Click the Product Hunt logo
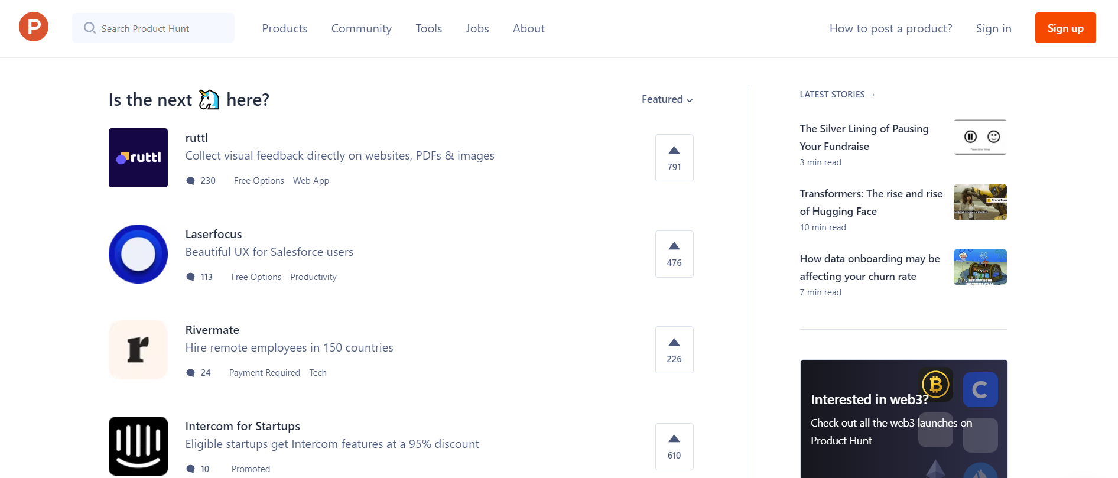This screenshot has height=478, width=1118. [33, 26]
